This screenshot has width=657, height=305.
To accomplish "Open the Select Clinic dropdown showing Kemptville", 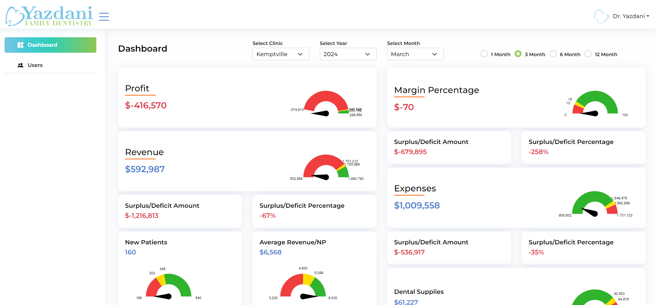I will pos(281,54).
